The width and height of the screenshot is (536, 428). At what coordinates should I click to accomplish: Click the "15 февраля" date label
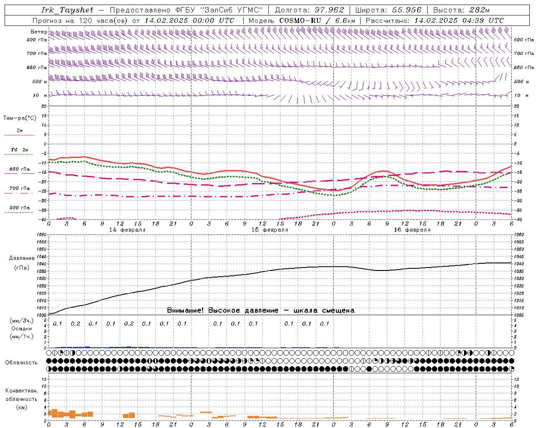coord(270,230)
